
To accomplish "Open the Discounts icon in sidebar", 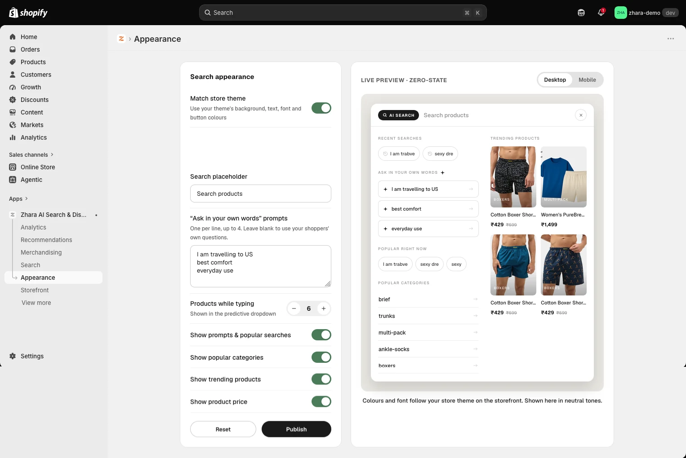I will tap(13, 100).
